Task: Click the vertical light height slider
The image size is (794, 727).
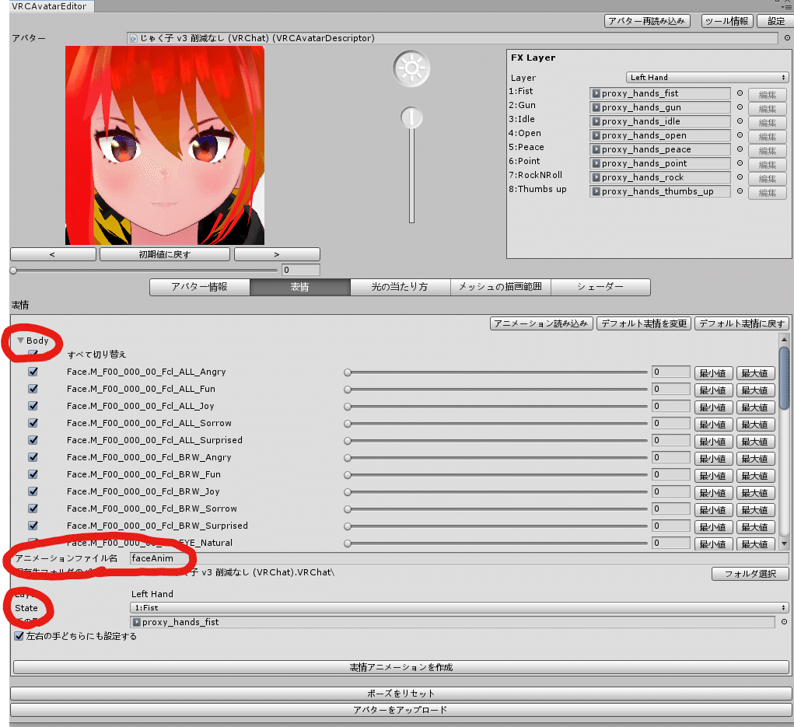Action: [411, 165]
